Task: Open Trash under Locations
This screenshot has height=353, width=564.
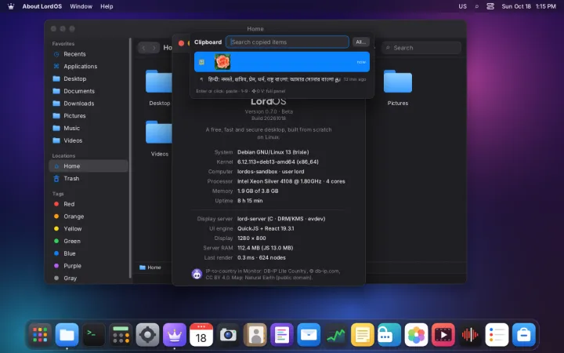Action: pyautogui.click(x=88, y=178)
